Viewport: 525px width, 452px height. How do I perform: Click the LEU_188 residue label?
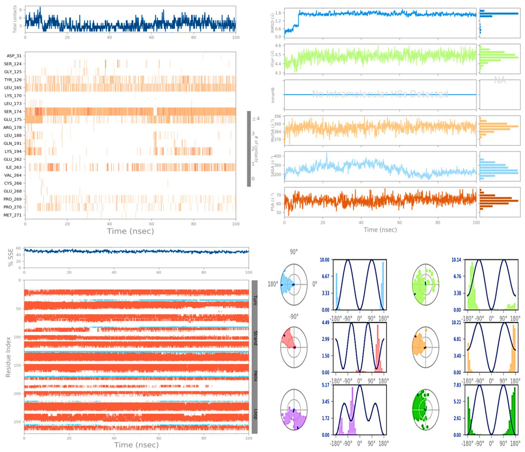click(13, 136)
